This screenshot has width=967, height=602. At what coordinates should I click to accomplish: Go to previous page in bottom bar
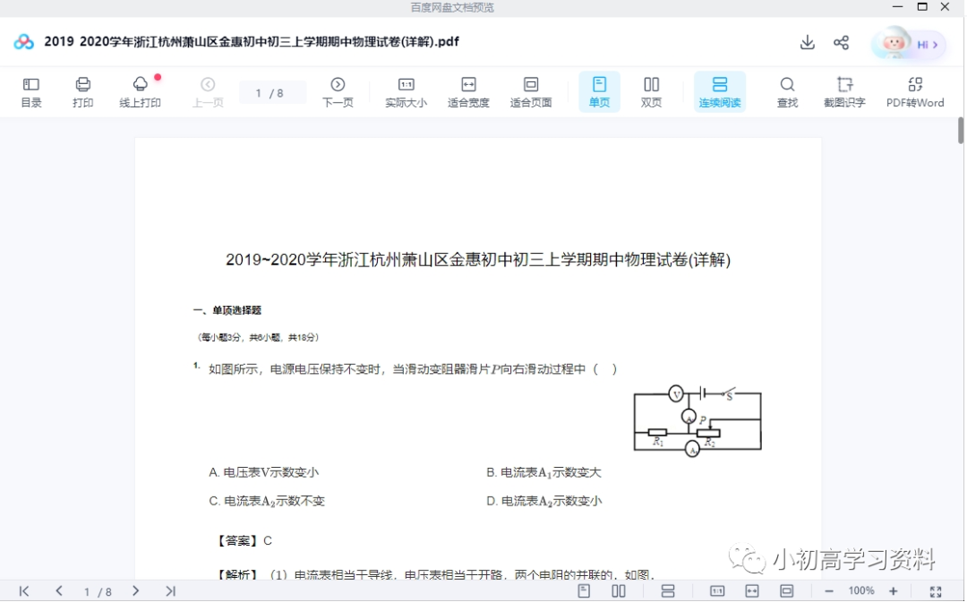pos(59,591)
